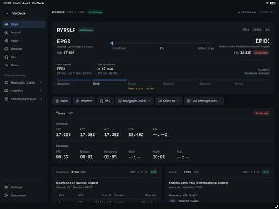
Task: Open the ATC section in sidebar
Action: coord(23,57)
